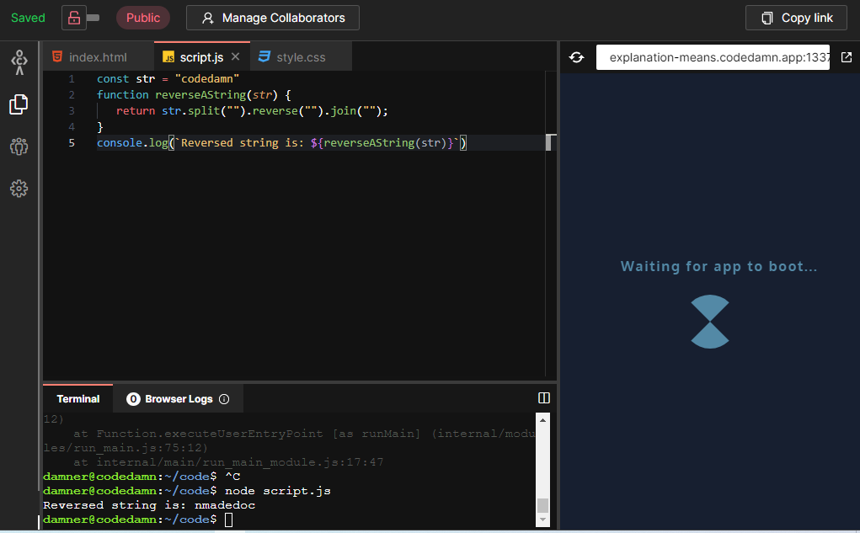The image size is (860, 533).
Task: Split the terminal panel
Action: point(543,397)
